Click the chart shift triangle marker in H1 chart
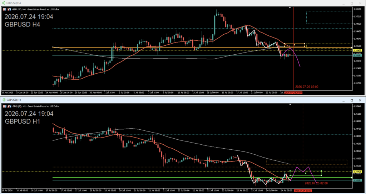 coord(290,105)
